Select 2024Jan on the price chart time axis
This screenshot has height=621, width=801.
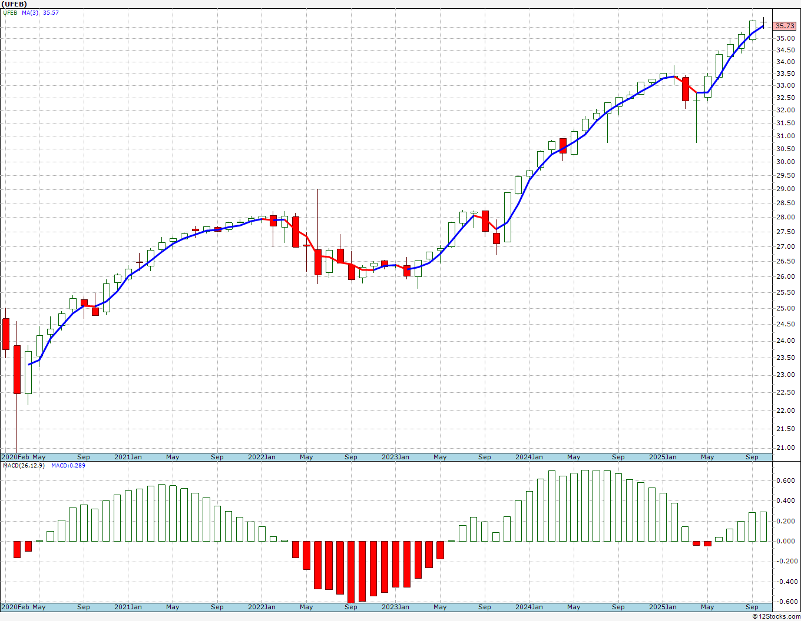click(529, 457)
